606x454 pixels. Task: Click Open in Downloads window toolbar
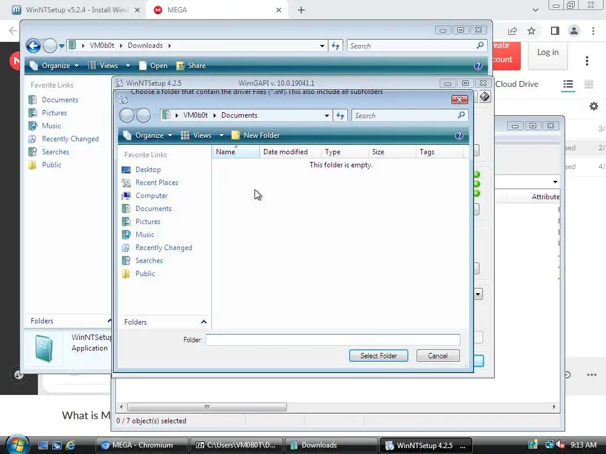(153, 66)
